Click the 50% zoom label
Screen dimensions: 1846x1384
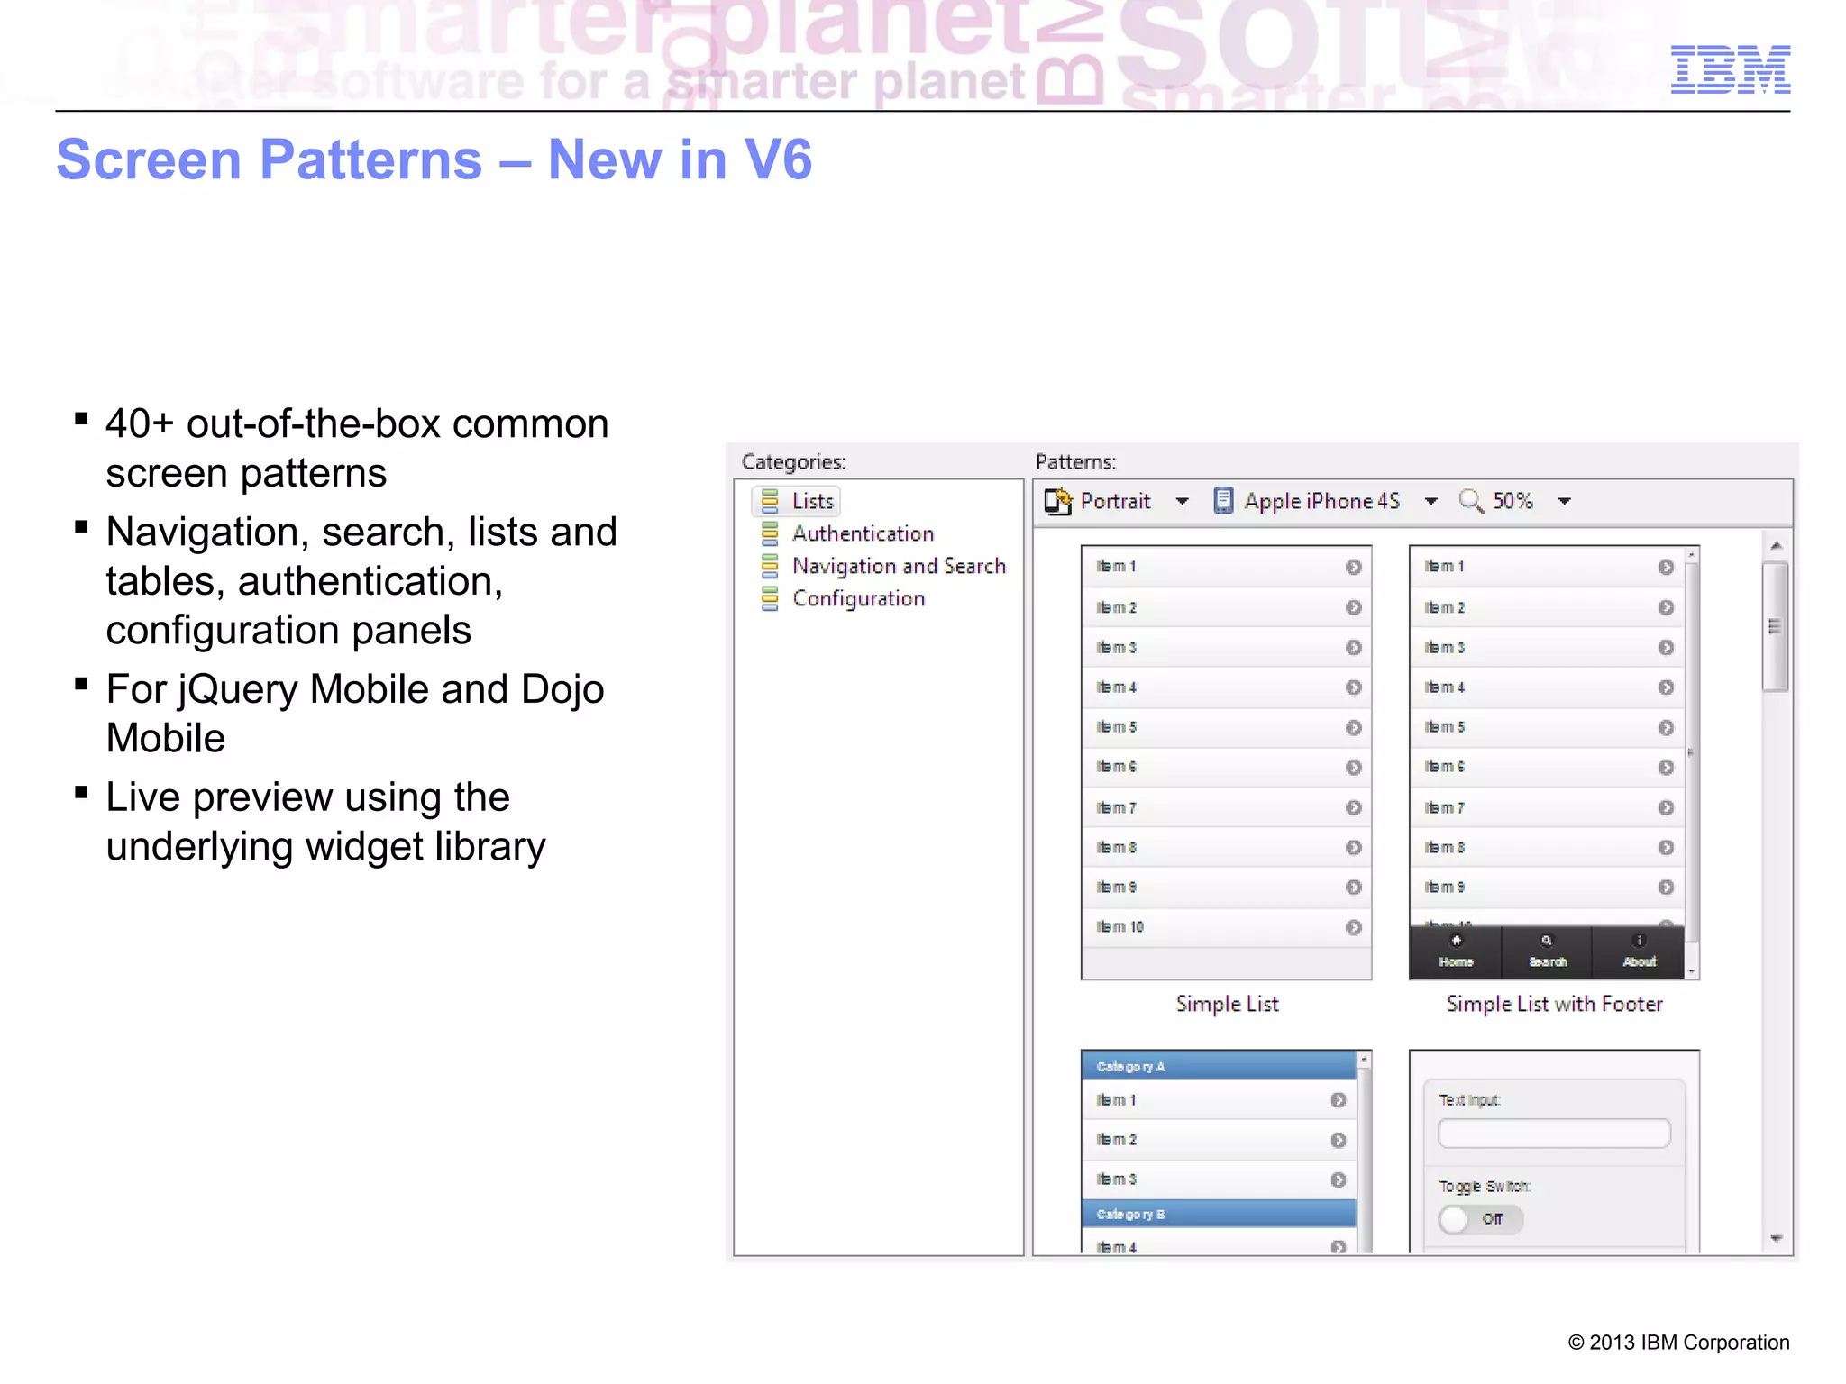pyautogui.click(x=1513, y=501)
